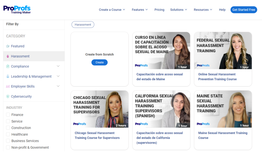The height and width of the screenshot is (154, 262).
Task: Click the Employee Skills icon
Action: coord(8,86)
